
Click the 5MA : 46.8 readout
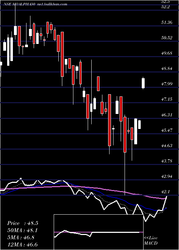[x=21, y=237]
